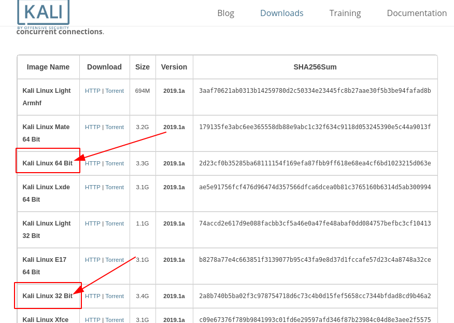Screen dimensions: 454x323
Task: Click the 3.3G size value
Action: click(x=143, y=163)
